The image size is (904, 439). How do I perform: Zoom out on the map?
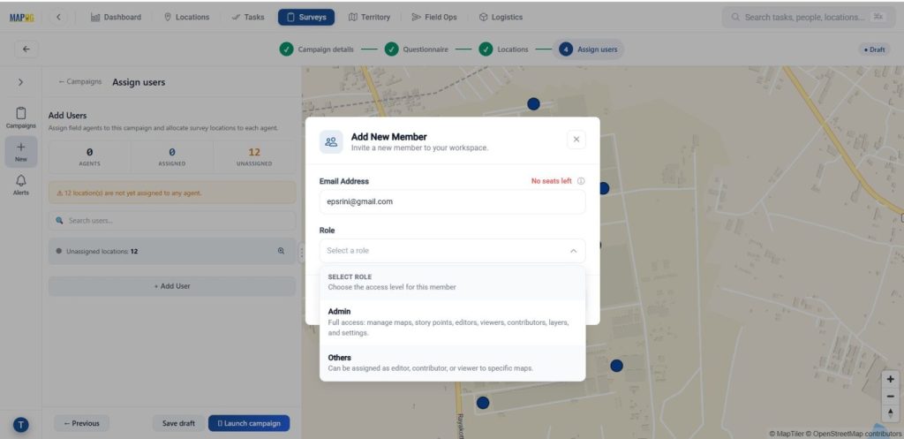pyautogui.click(x=890, y=397)
